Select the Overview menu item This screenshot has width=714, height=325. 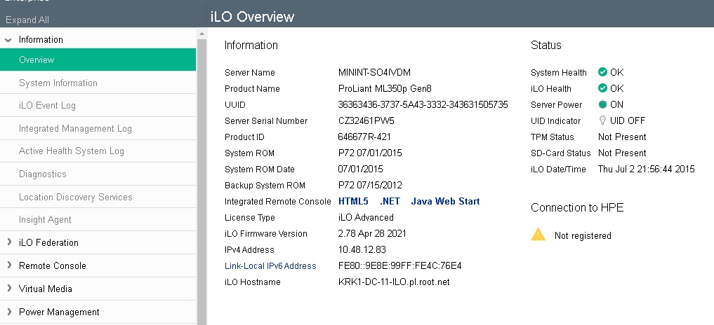[98, 60]
